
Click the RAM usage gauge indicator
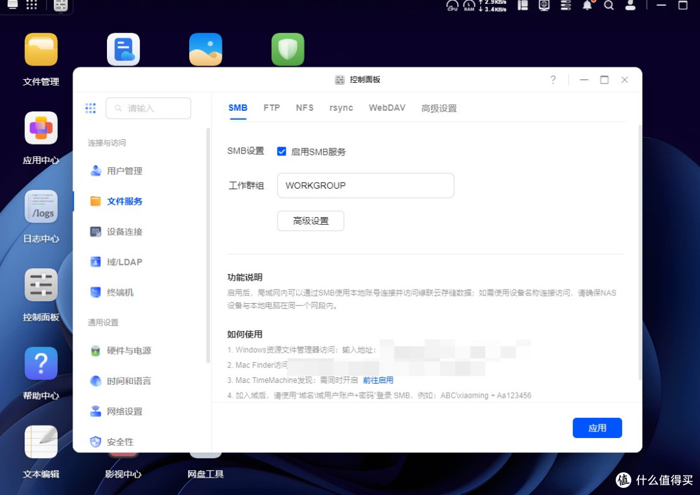(469, 5)
